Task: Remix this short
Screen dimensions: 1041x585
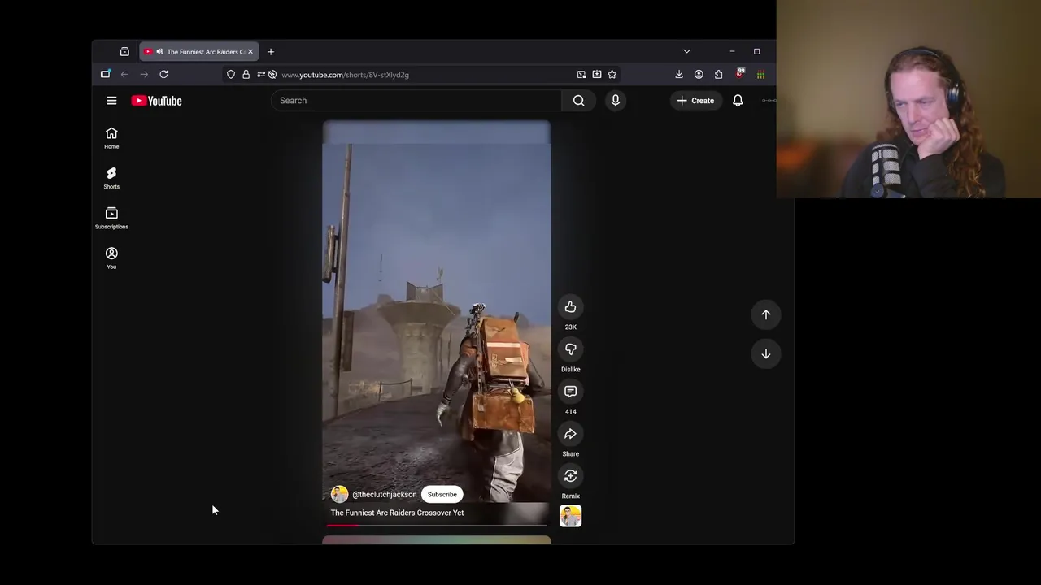Action: coord(570,476)
